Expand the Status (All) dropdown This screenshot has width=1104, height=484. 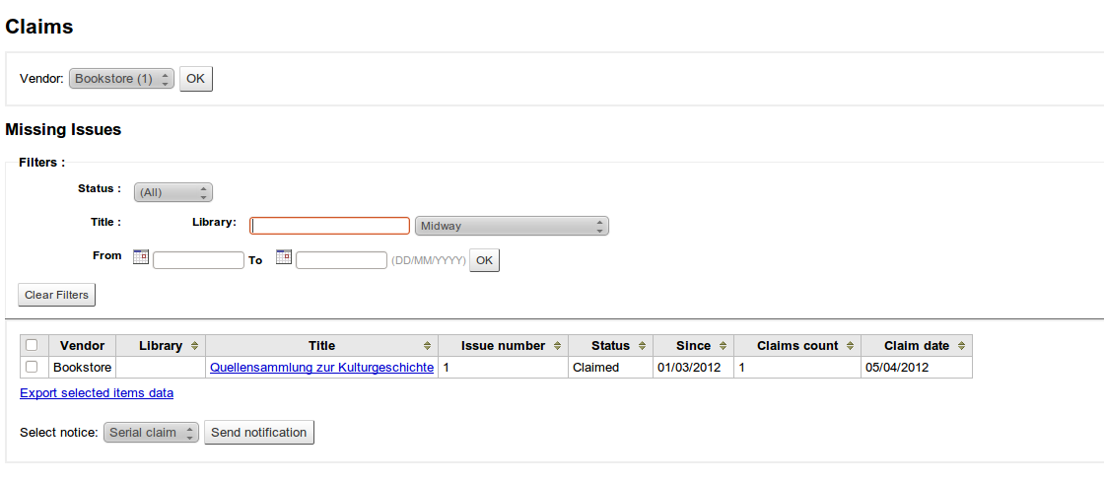[x=173, y=192]
